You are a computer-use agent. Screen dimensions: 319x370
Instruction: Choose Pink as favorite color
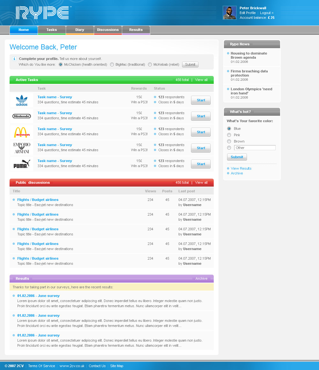click(229, 135)
